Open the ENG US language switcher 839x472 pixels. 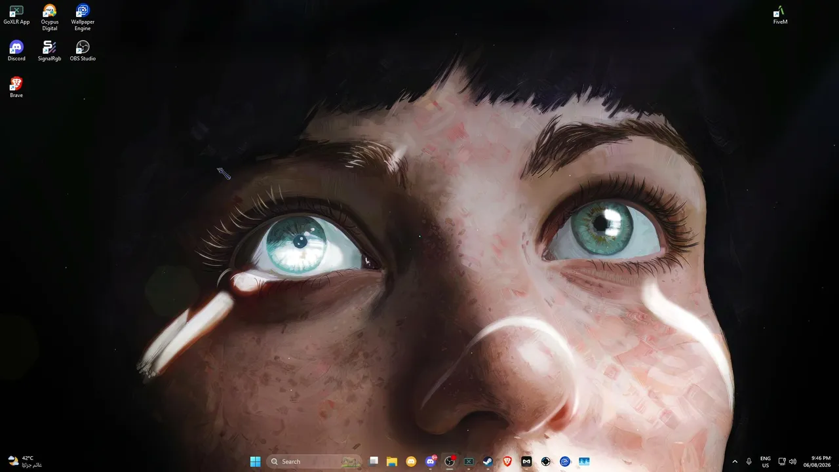point(766,462)
